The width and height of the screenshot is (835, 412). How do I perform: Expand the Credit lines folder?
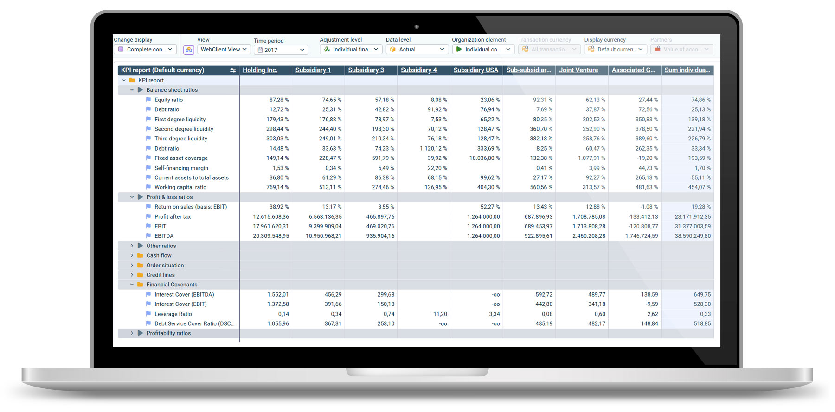[132, 275]
